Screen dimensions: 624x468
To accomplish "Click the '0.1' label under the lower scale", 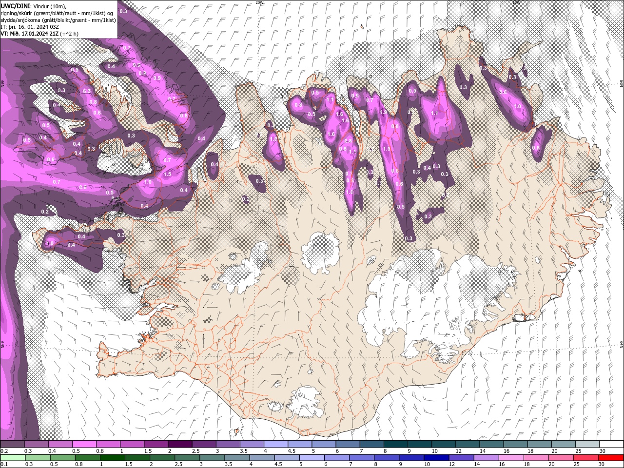I will (4, 465).
